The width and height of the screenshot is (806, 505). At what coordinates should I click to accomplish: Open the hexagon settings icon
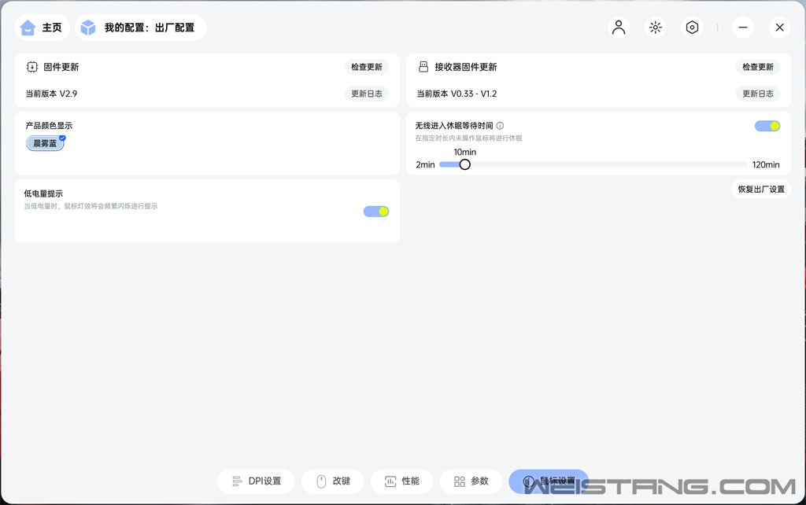click(692, 28)
